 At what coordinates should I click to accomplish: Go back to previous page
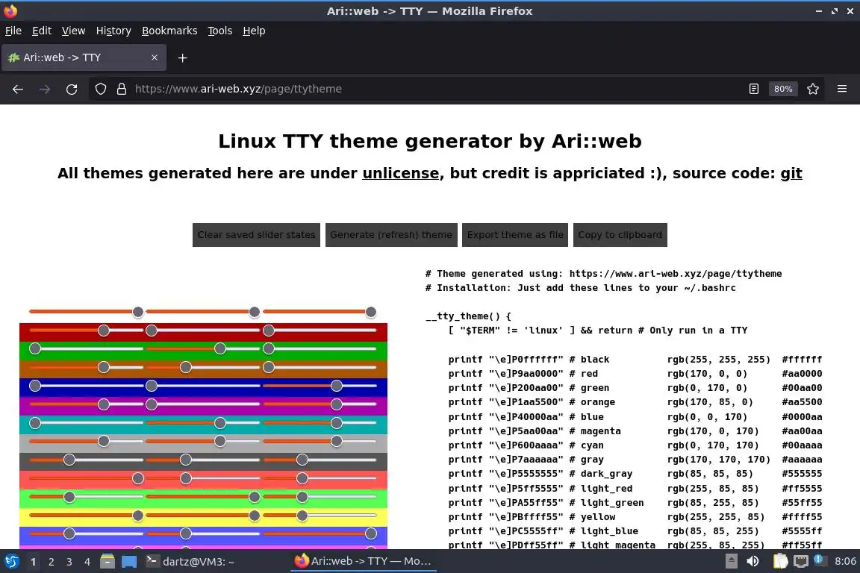tap(18, 89)
